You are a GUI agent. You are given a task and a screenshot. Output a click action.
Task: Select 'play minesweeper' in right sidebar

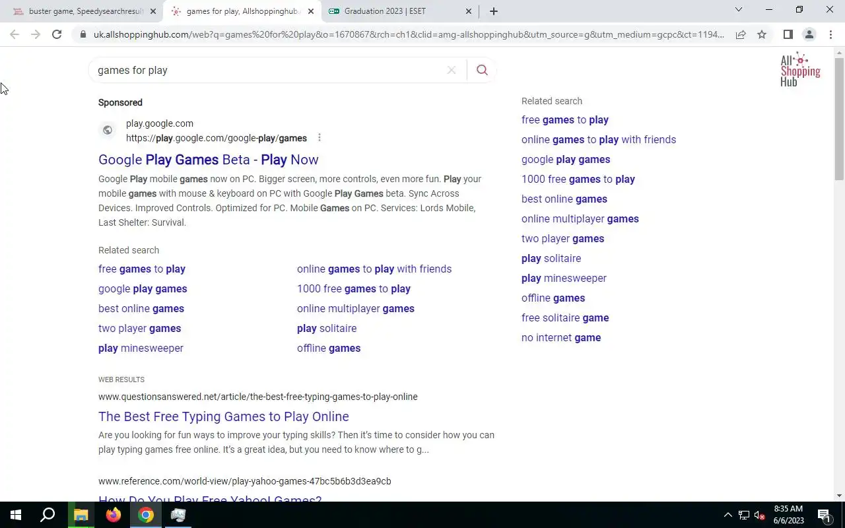coord(564,278)
